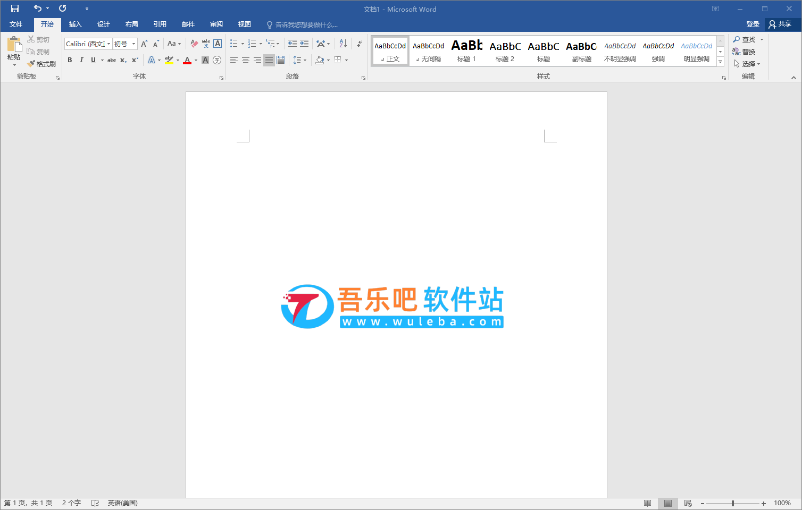The image size is (802, 510).
Task: Expand the bullet list options
Action: coord(243,44)
